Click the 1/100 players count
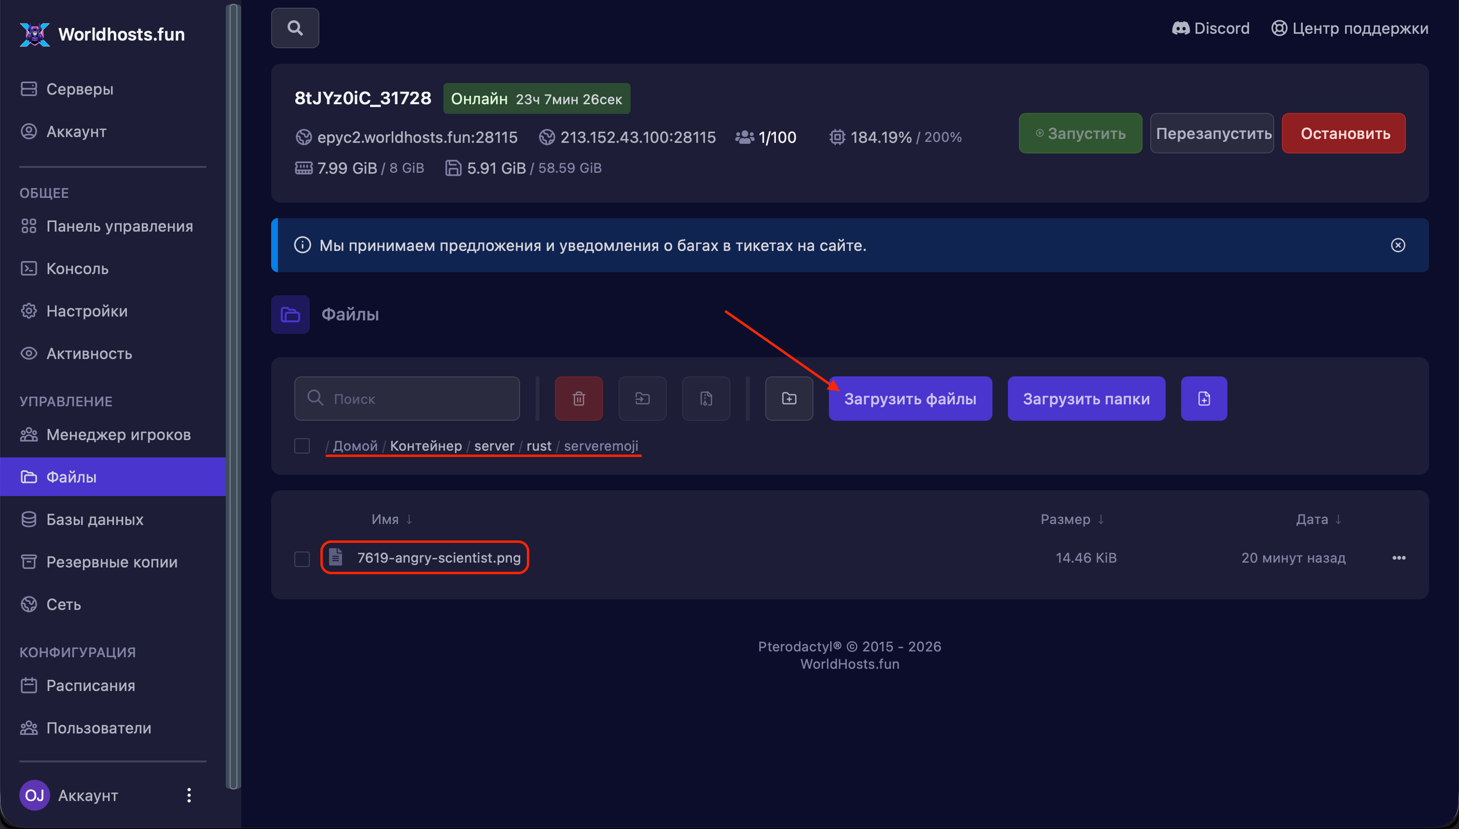Screen dimensions: 1459x829 pyautogui.click(x=777, y=137)
